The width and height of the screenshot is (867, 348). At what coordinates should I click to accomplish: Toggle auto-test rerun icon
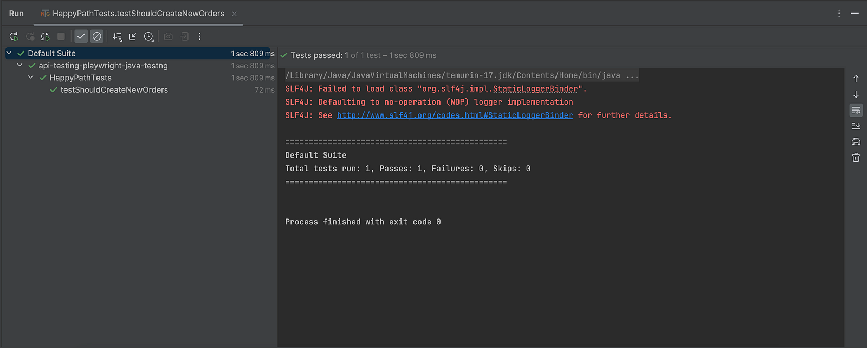46,36
